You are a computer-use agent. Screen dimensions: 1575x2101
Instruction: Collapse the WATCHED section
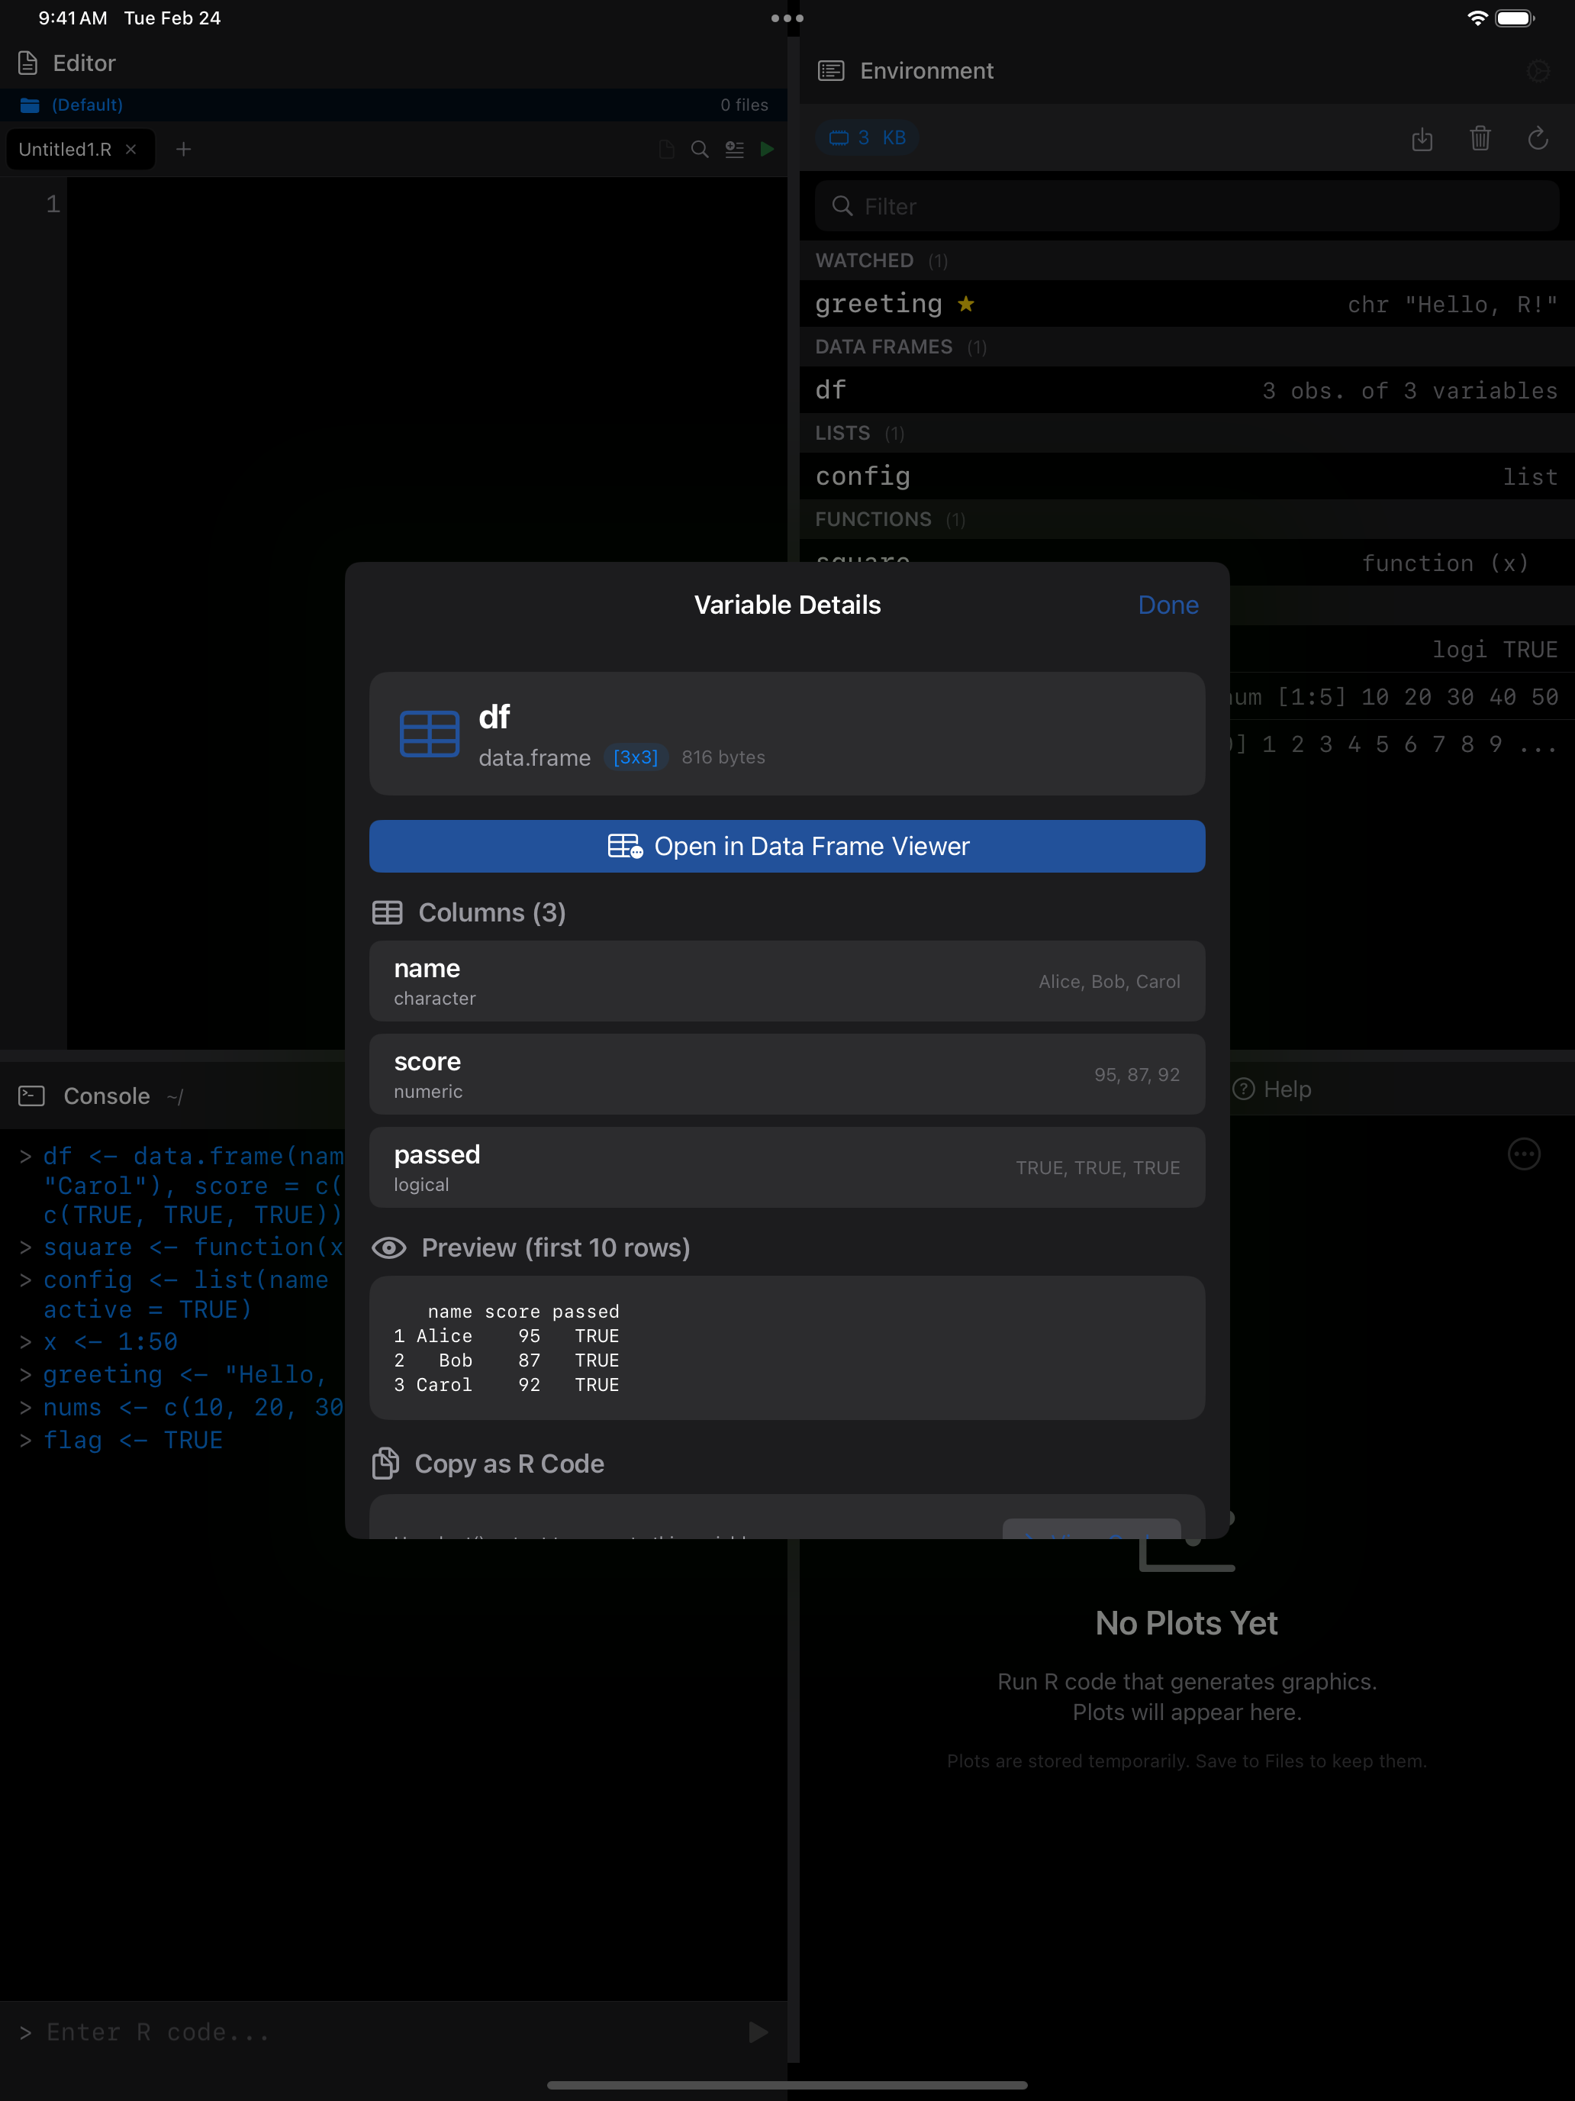point(865,260)
